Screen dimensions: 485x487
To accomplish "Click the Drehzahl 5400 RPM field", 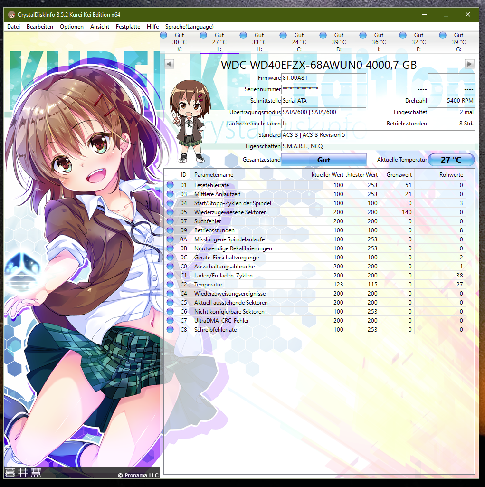I will [451, 101].
